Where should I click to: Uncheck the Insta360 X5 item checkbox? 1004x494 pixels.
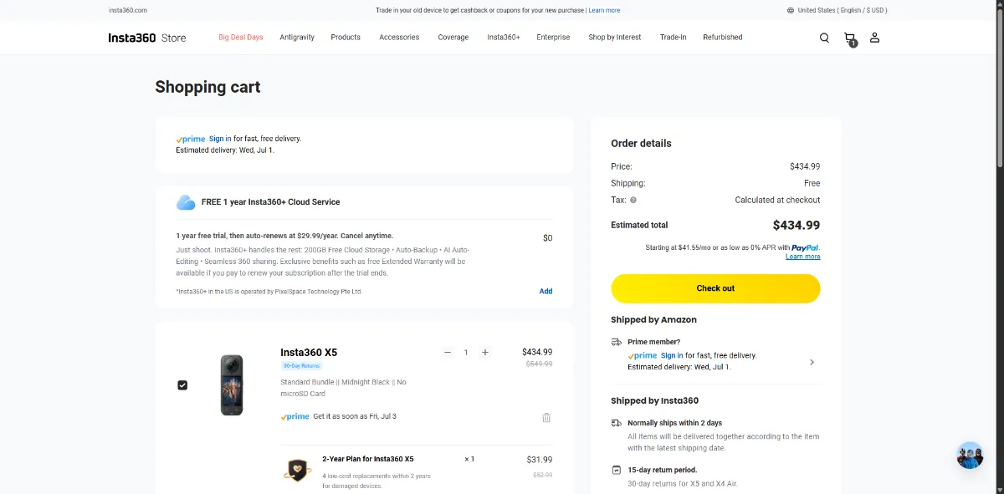182,385
